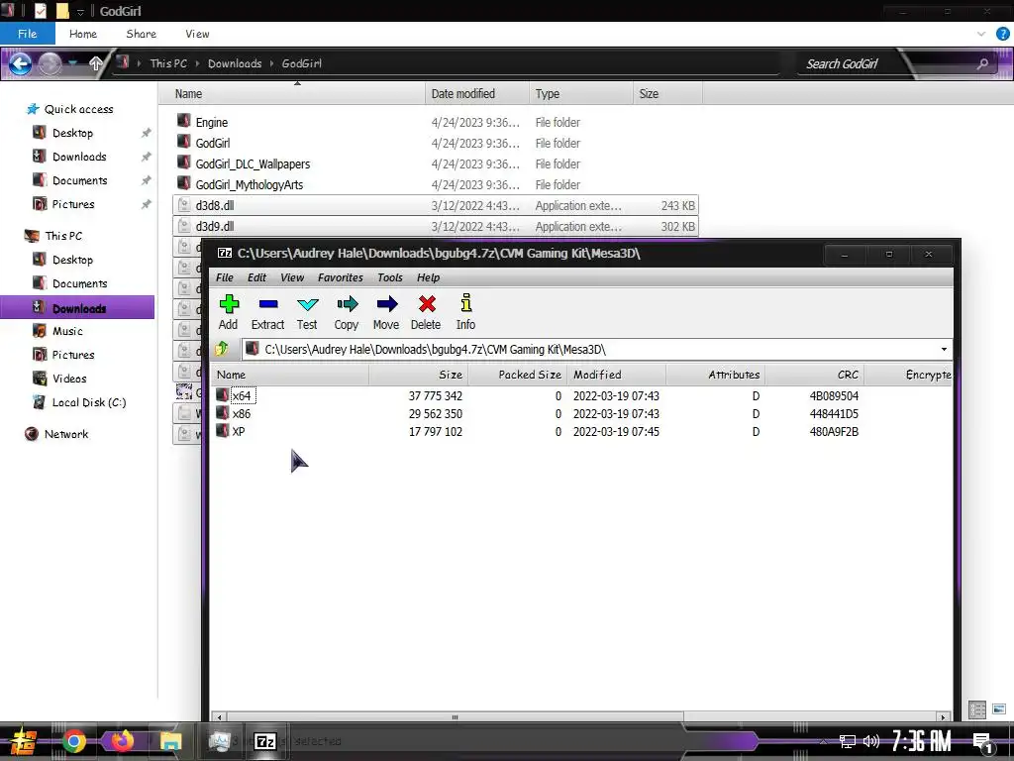The width and height of the screenshot is (1014, 761).
Task: Click Explorer Up one level arrow
Action: (x=96, y=63)
